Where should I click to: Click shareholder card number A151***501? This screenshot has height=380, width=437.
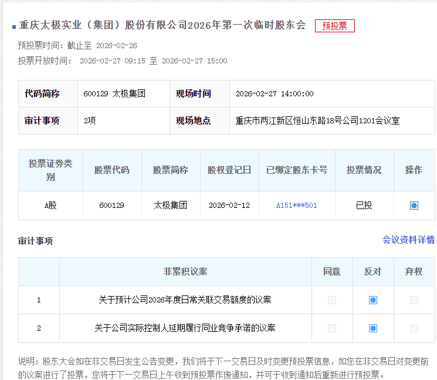click(297, 206)
